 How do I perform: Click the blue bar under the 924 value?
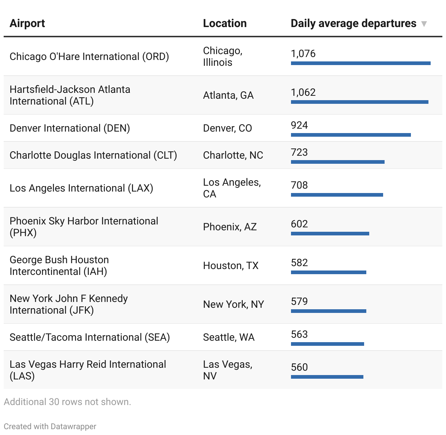point(351,135)
